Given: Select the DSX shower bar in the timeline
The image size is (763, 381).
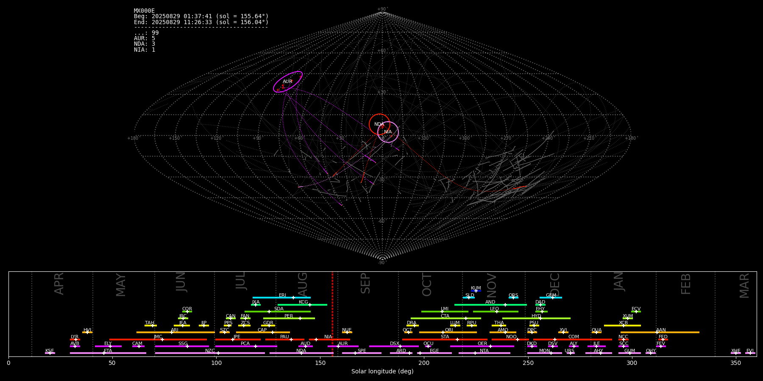Looking at the screenshot, I should [394, 346].
